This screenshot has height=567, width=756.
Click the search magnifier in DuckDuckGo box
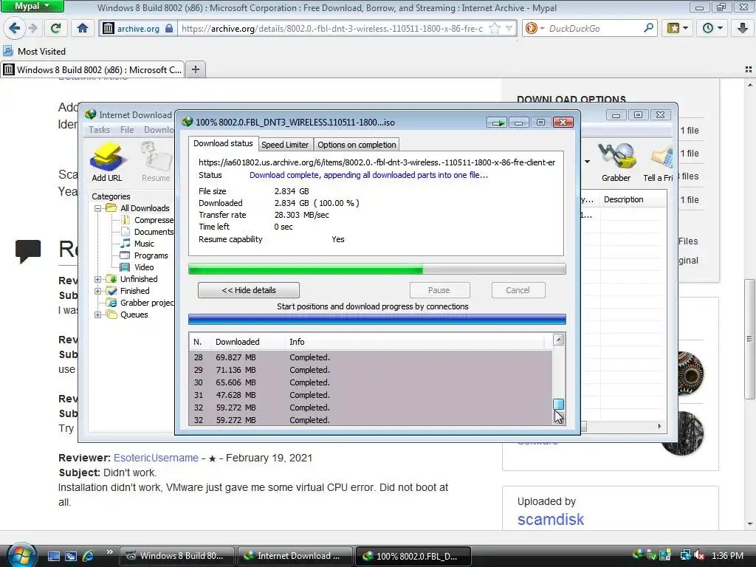point(648,29)
